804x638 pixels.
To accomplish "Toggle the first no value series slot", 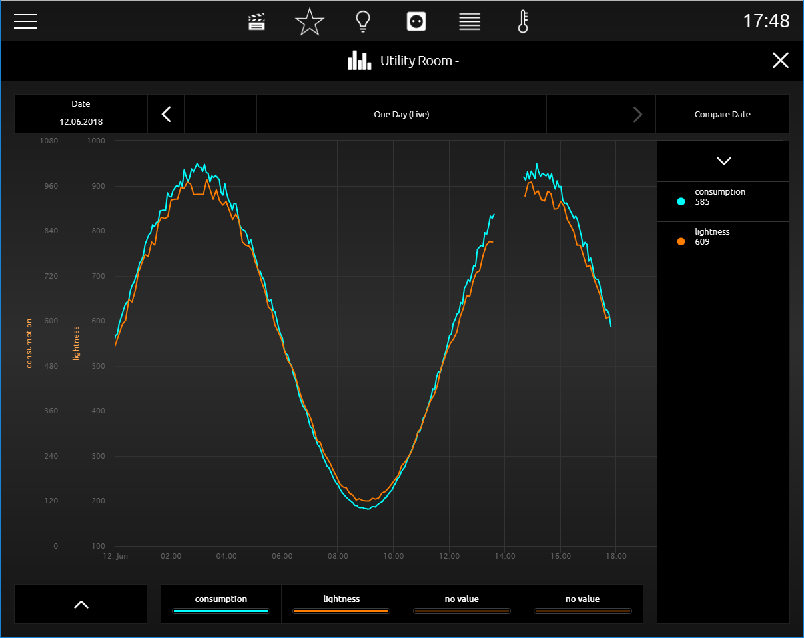I will (462, 604).
